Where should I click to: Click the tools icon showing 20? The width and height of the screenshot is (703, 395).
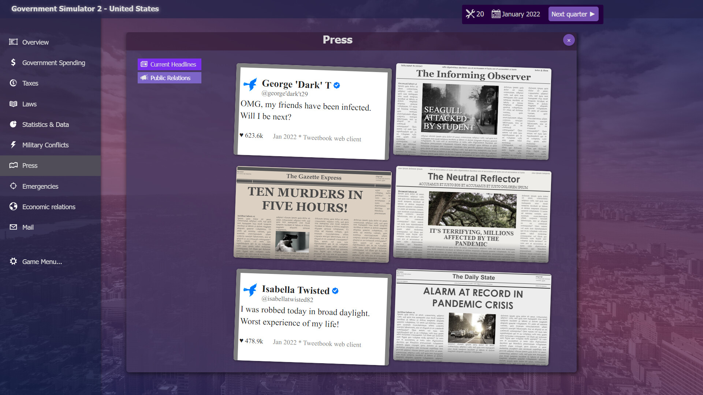(471, 14)
